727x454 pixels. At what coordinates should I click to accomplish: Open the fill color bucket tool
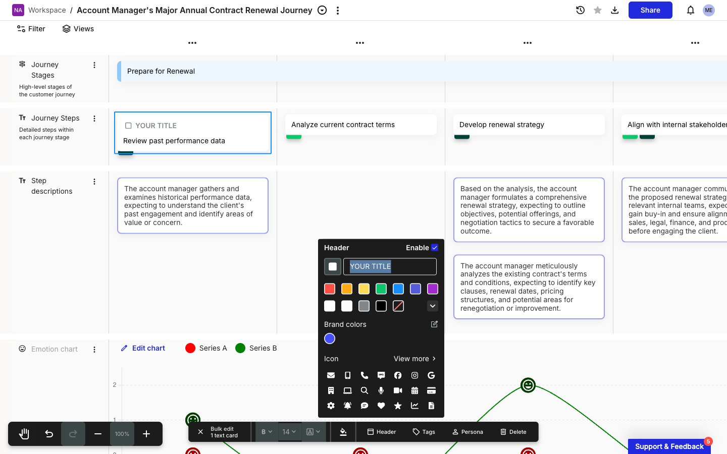click(343, 432)
